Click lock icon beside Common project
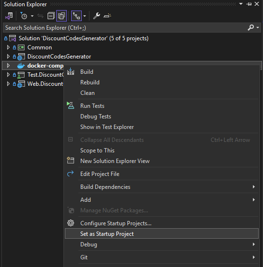This screenshot has height=267, width=263. 14,47
